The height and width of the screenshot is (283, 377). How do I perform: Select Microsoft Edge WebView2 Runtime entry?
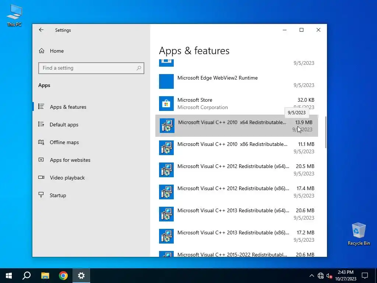(237, 81)
